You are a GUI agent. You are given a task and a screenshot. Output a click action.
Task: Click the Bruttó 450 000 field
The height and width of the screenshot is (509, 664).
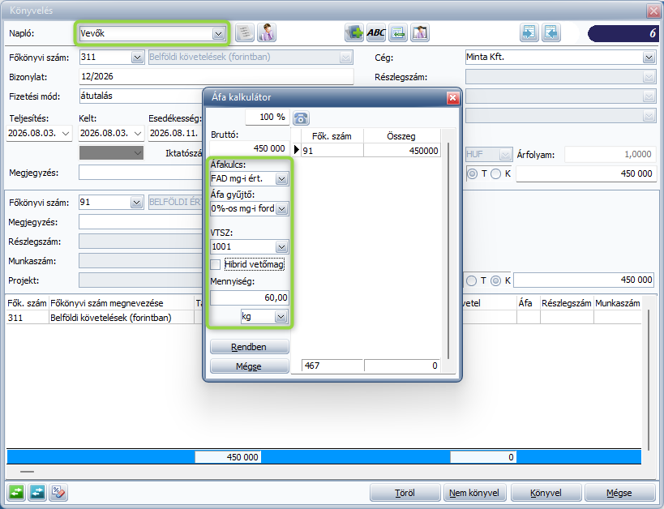point(250,148)
